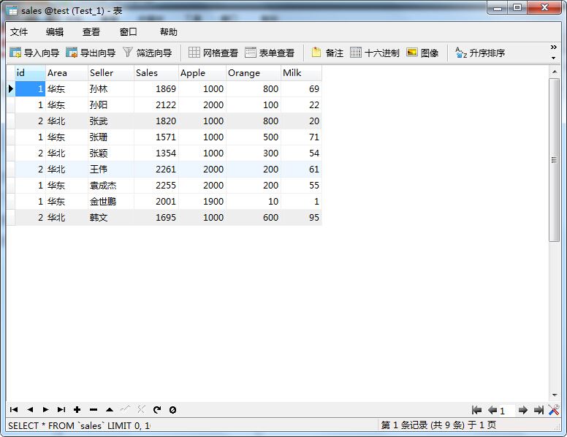Open the toolbar options drop-down arrow
The height and width of the screenshot is (437, 567).
[x=554, y=58]
